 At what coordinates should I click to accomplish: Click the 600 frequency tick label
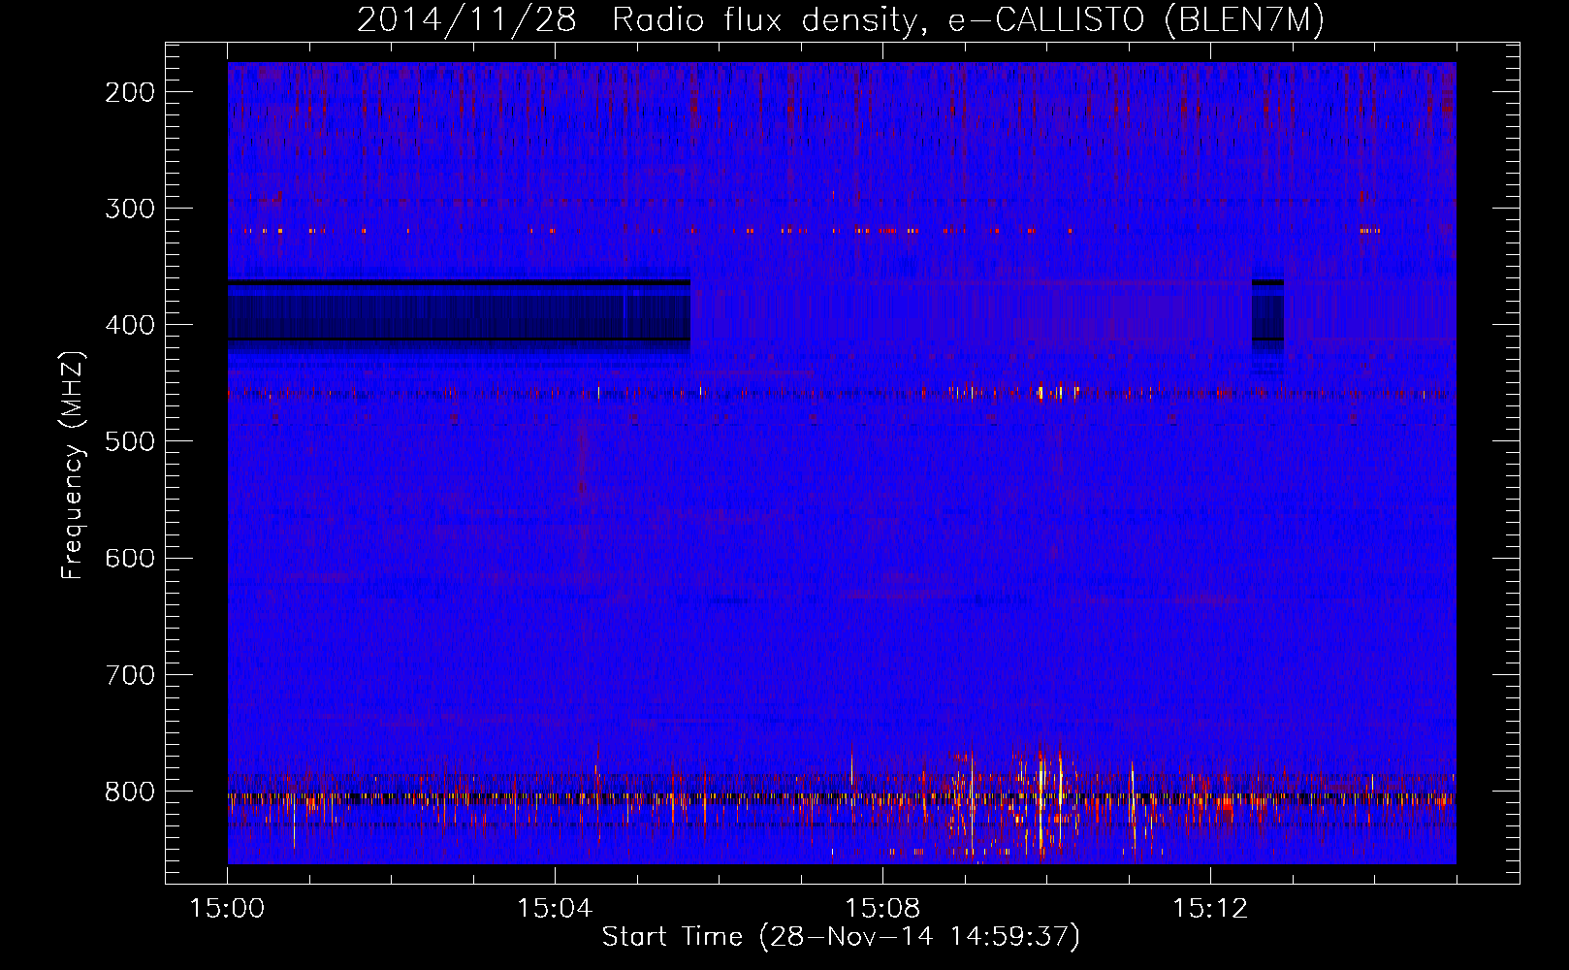click(x=130, y=558)
